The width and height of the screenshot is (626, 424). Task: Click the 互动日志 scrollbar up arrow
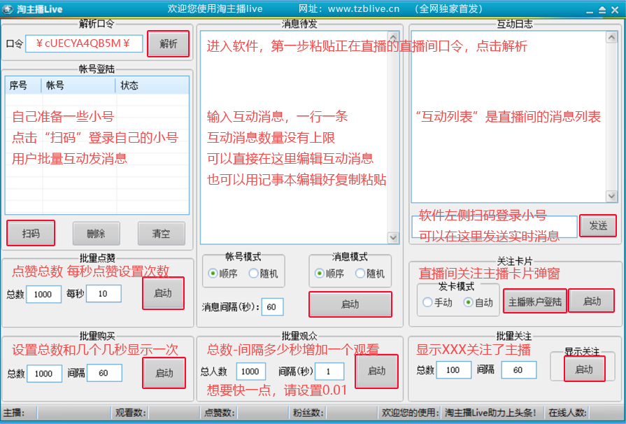click(x=611, y=37)
